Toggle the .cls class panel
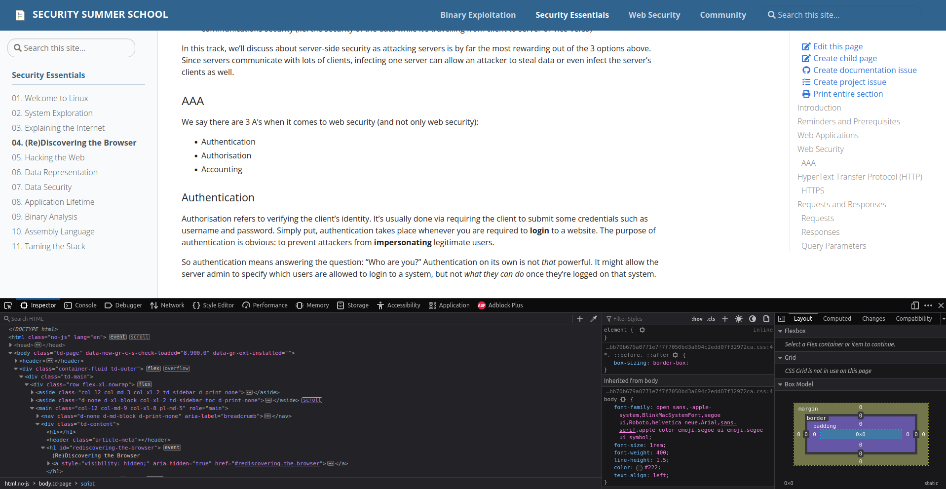This screenshot has width=946, height=489. click(711, 319)
